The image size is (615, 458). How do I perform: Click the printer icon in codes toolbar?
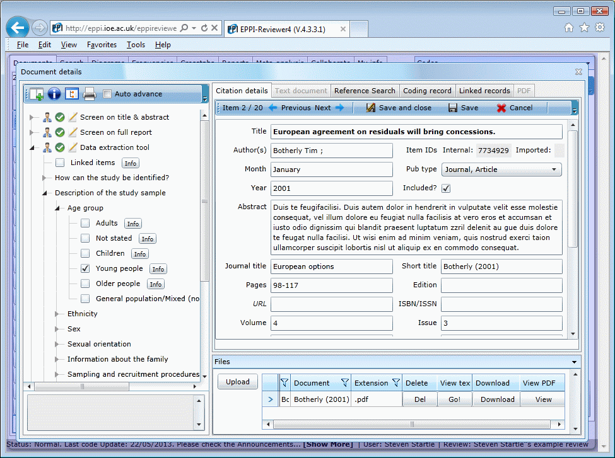[89, 94]
